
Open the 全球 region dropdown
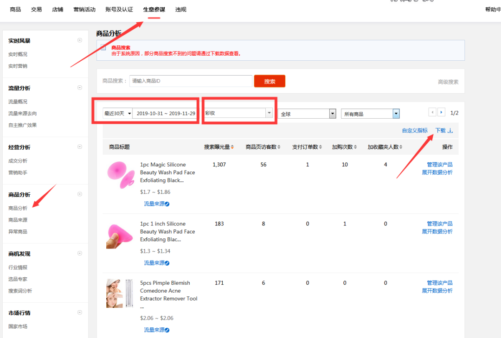pos(307,114)
